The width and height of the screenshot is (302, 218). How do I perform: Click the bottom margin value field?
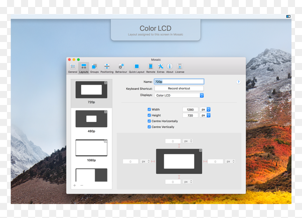click(x=173, y=182)
